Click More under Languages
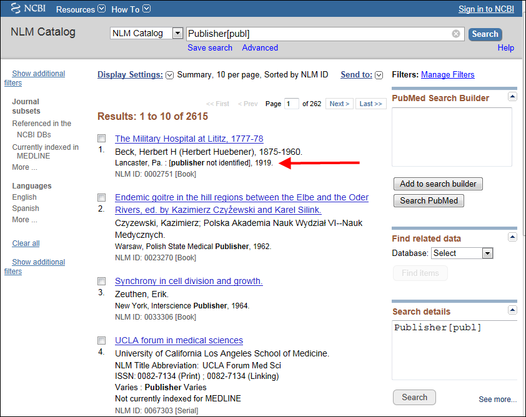Screen dimensions: 526x417 [24, 220]
